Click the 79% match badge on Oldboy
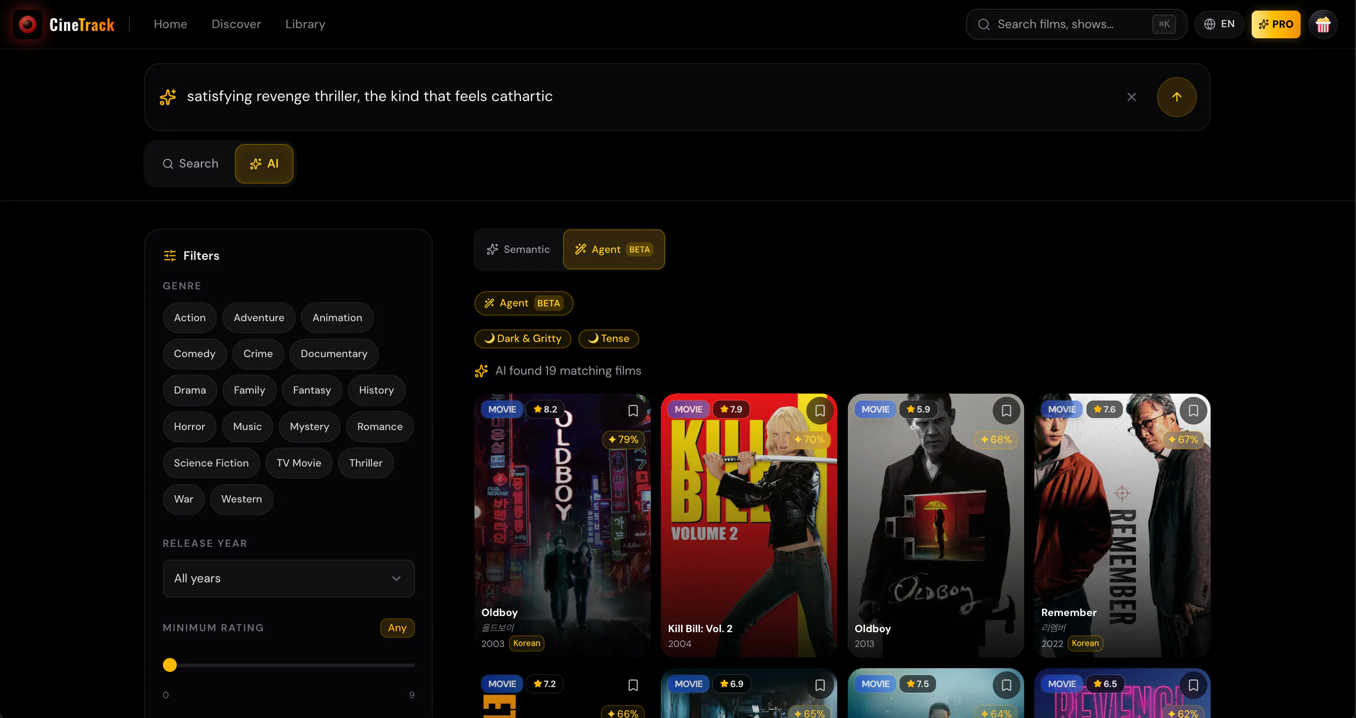1356x718 pixels. (623, 440)
